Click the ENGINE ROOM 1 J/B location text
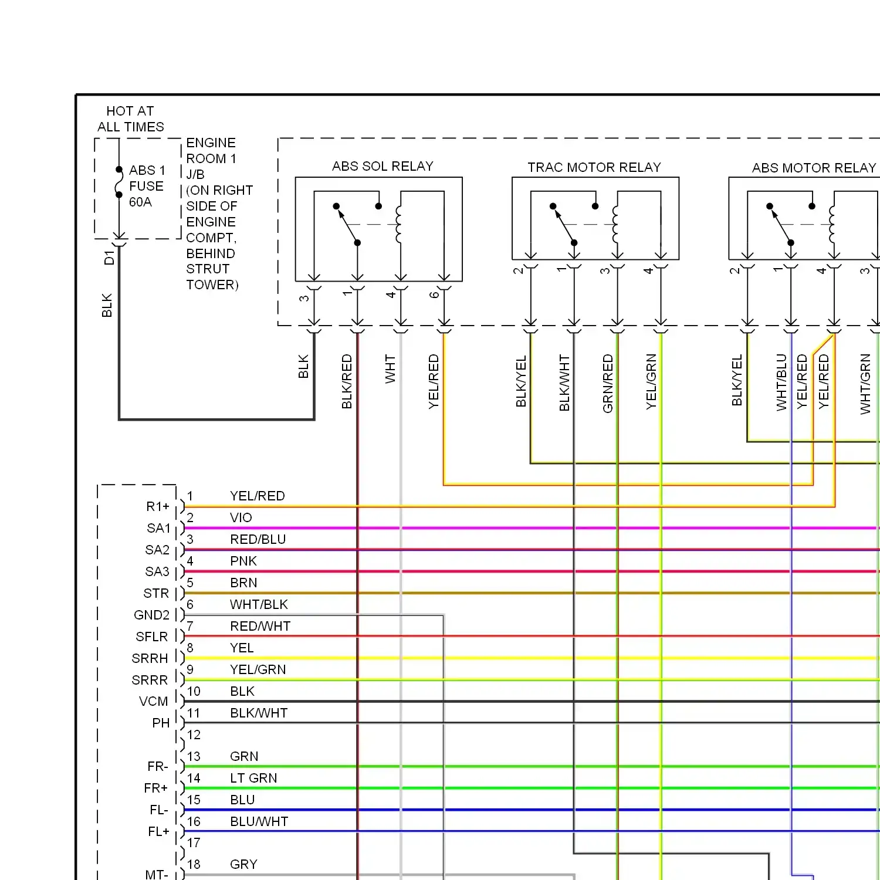 tap(219, 214)
